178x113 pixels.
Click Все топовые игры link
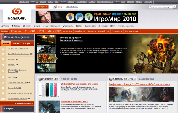click(23, 103)
